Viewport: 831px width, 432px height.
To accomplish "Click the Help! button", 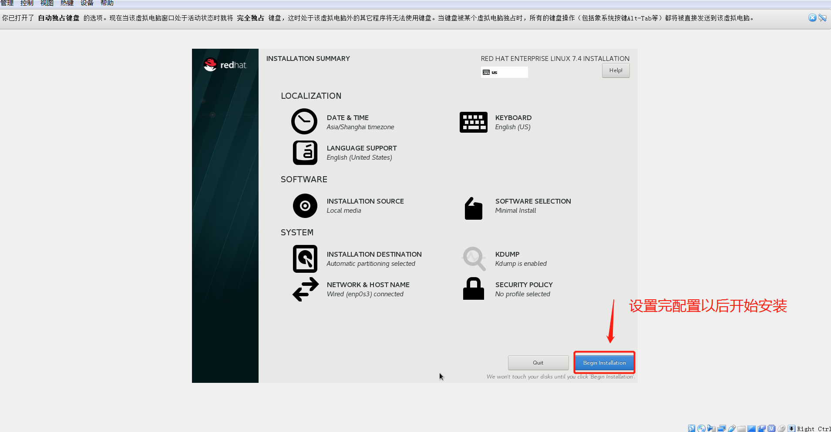I will click(x=616, y=70).
